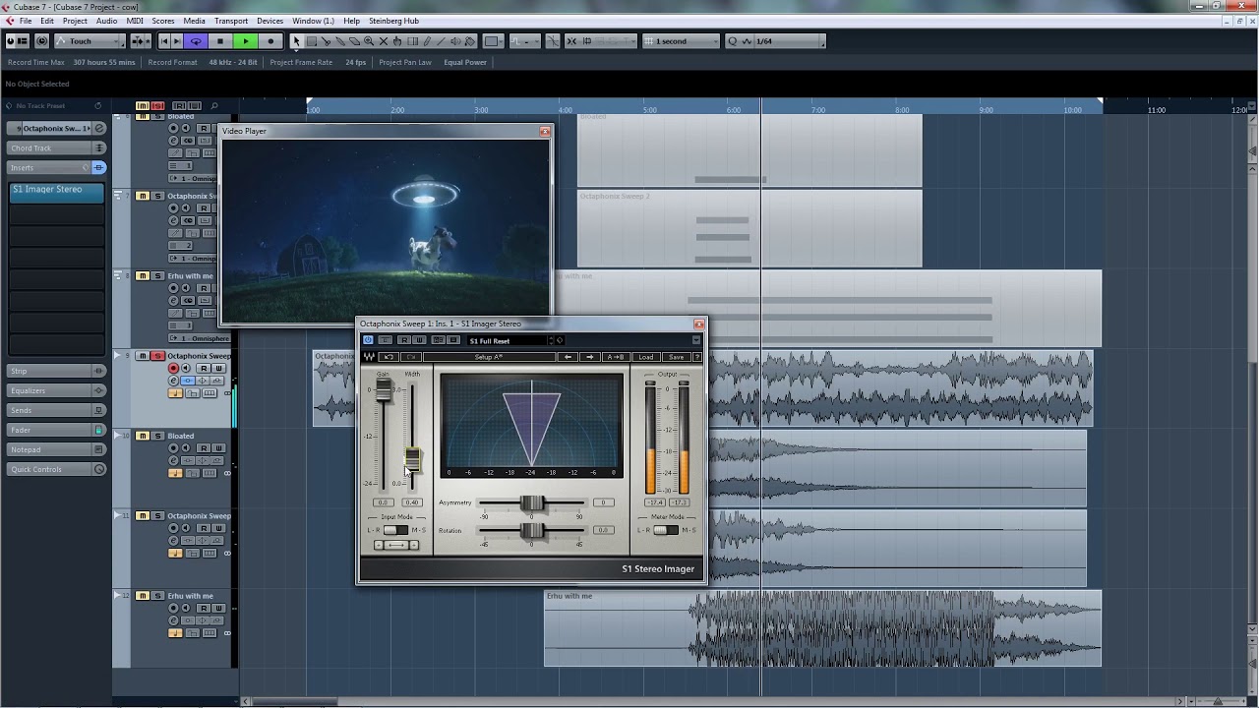Go to previous preset arrow in S1 plugin
The image size is (1259, 708).
click(569, 357)
